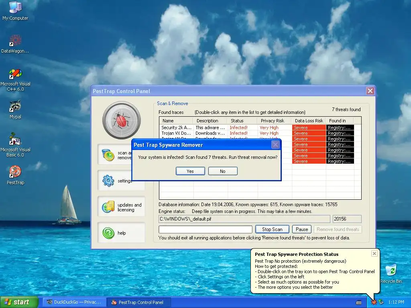Viewport: 411px width, 308px height.
Task: Close Pest Trap Spyware Remover dialog
Action: 275,144
